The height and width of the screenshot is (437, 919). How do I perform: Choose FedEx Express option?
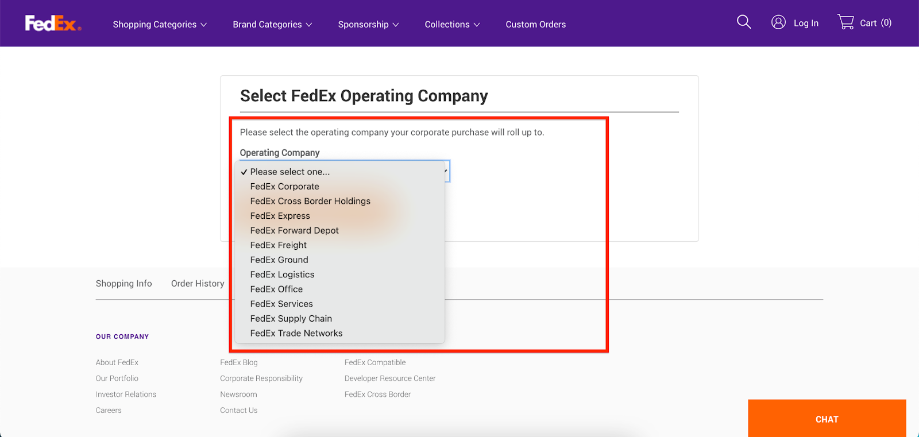point(340,216)
